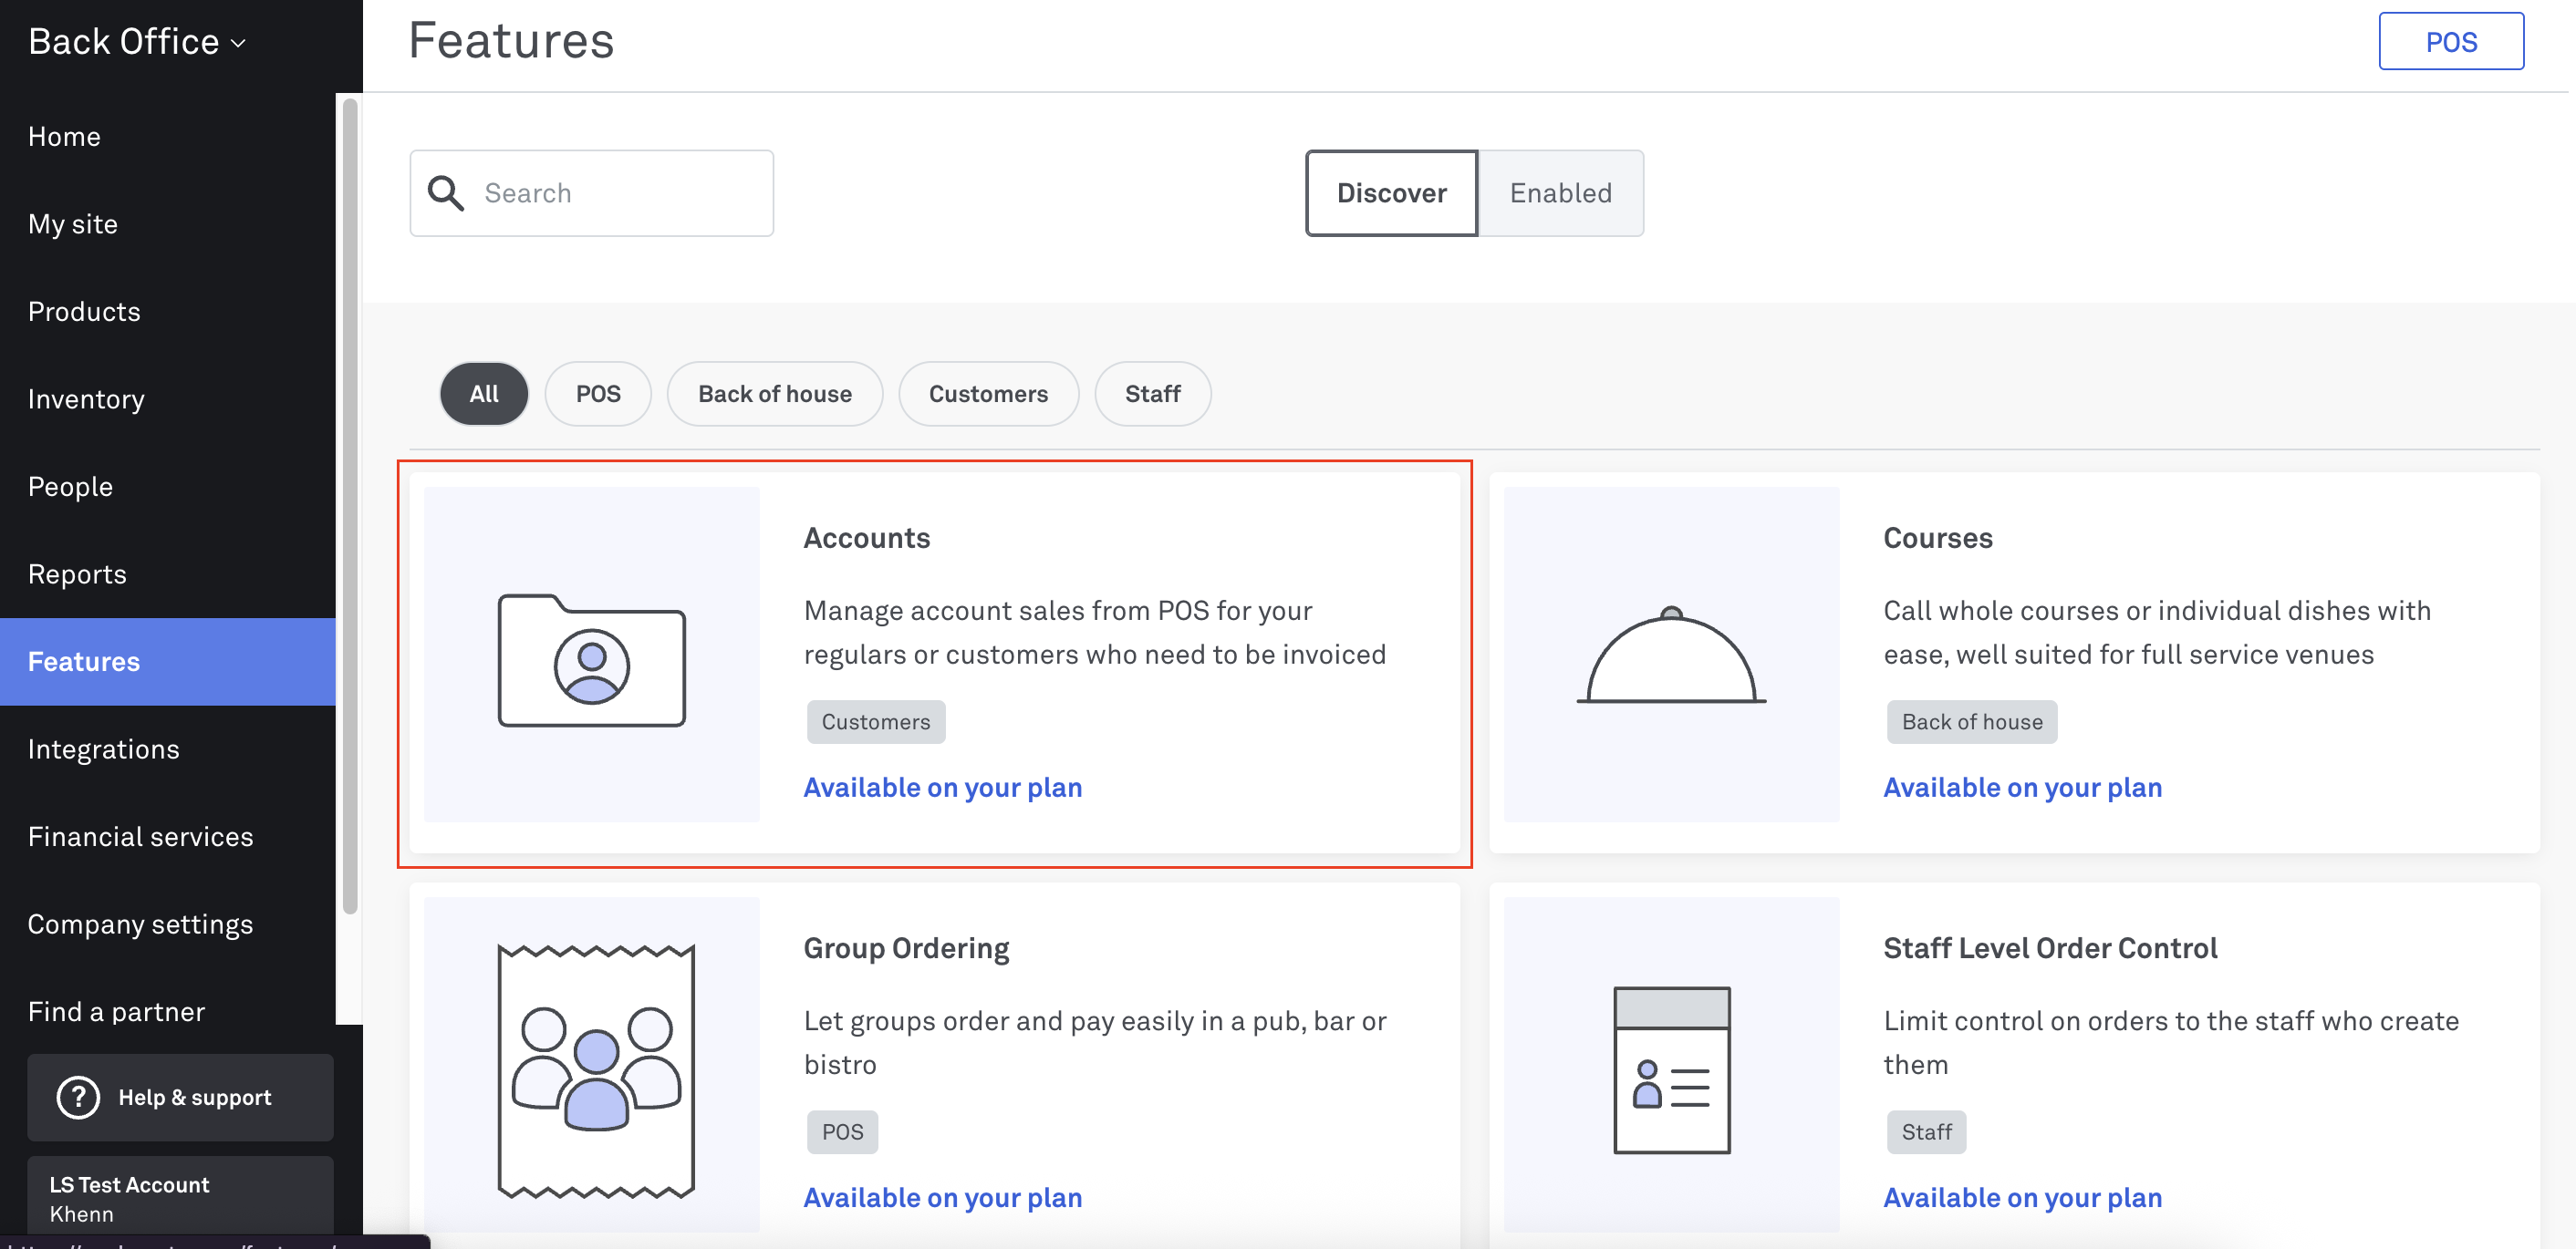Image resolution: width=2576 pixels, height=1249 pixels.
Task: Click the Group Ordering receipt illustration
Action: click(596, 1070)
